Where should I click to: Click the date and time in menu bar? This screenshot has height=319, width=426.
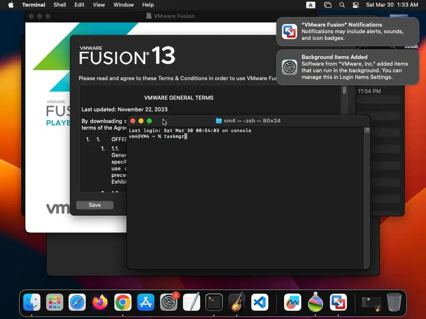[x=392, y=5]
